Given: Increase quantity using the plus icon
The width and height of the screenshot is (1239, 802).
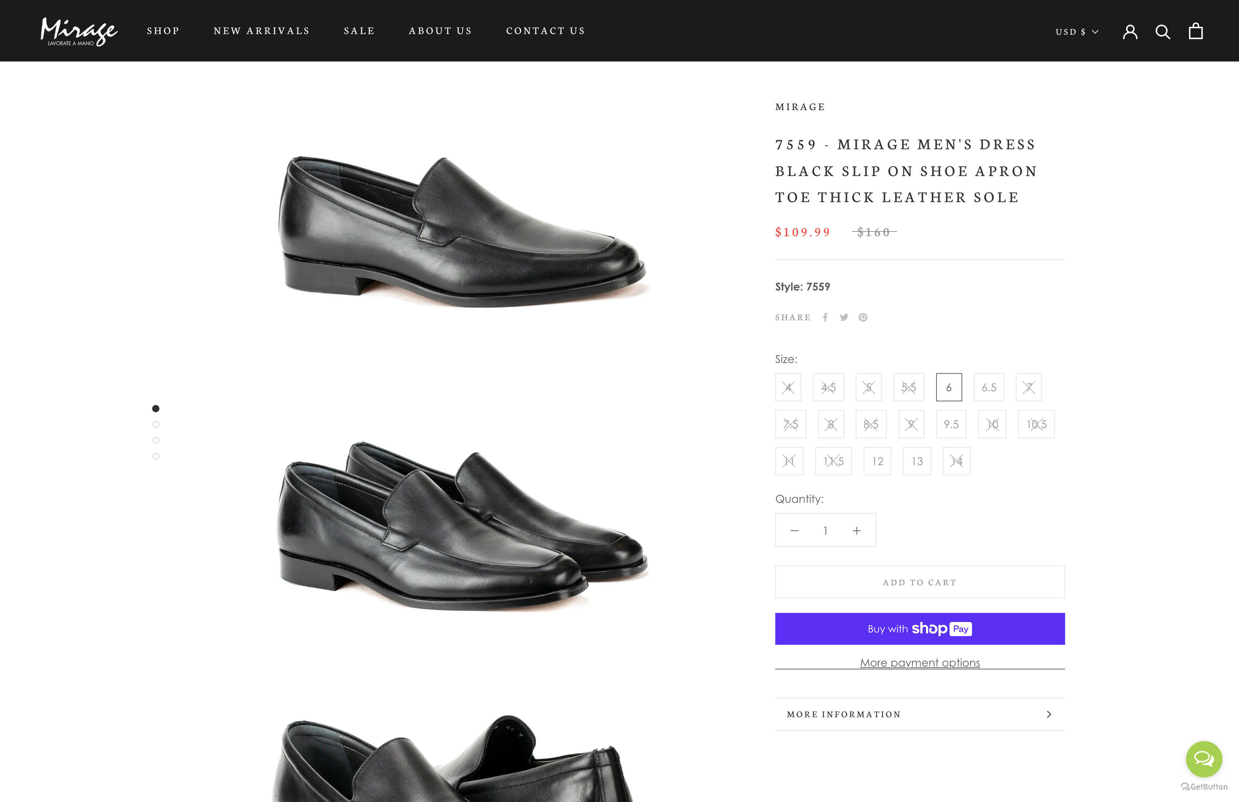Looking at the screenshot, I should [x=856, y=530].
